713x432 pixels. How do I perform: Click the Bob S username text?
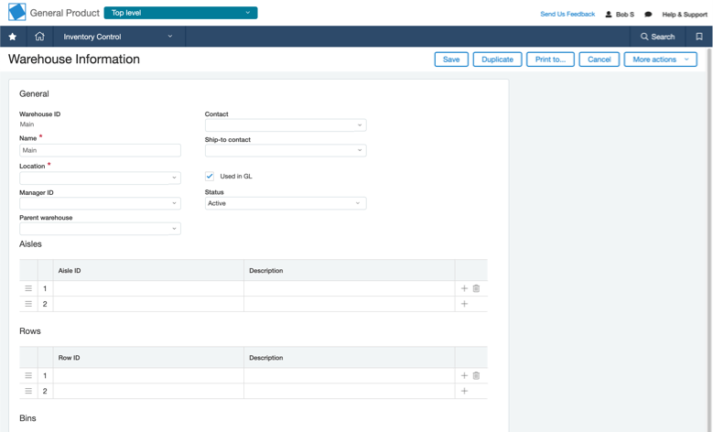point(625,14)
